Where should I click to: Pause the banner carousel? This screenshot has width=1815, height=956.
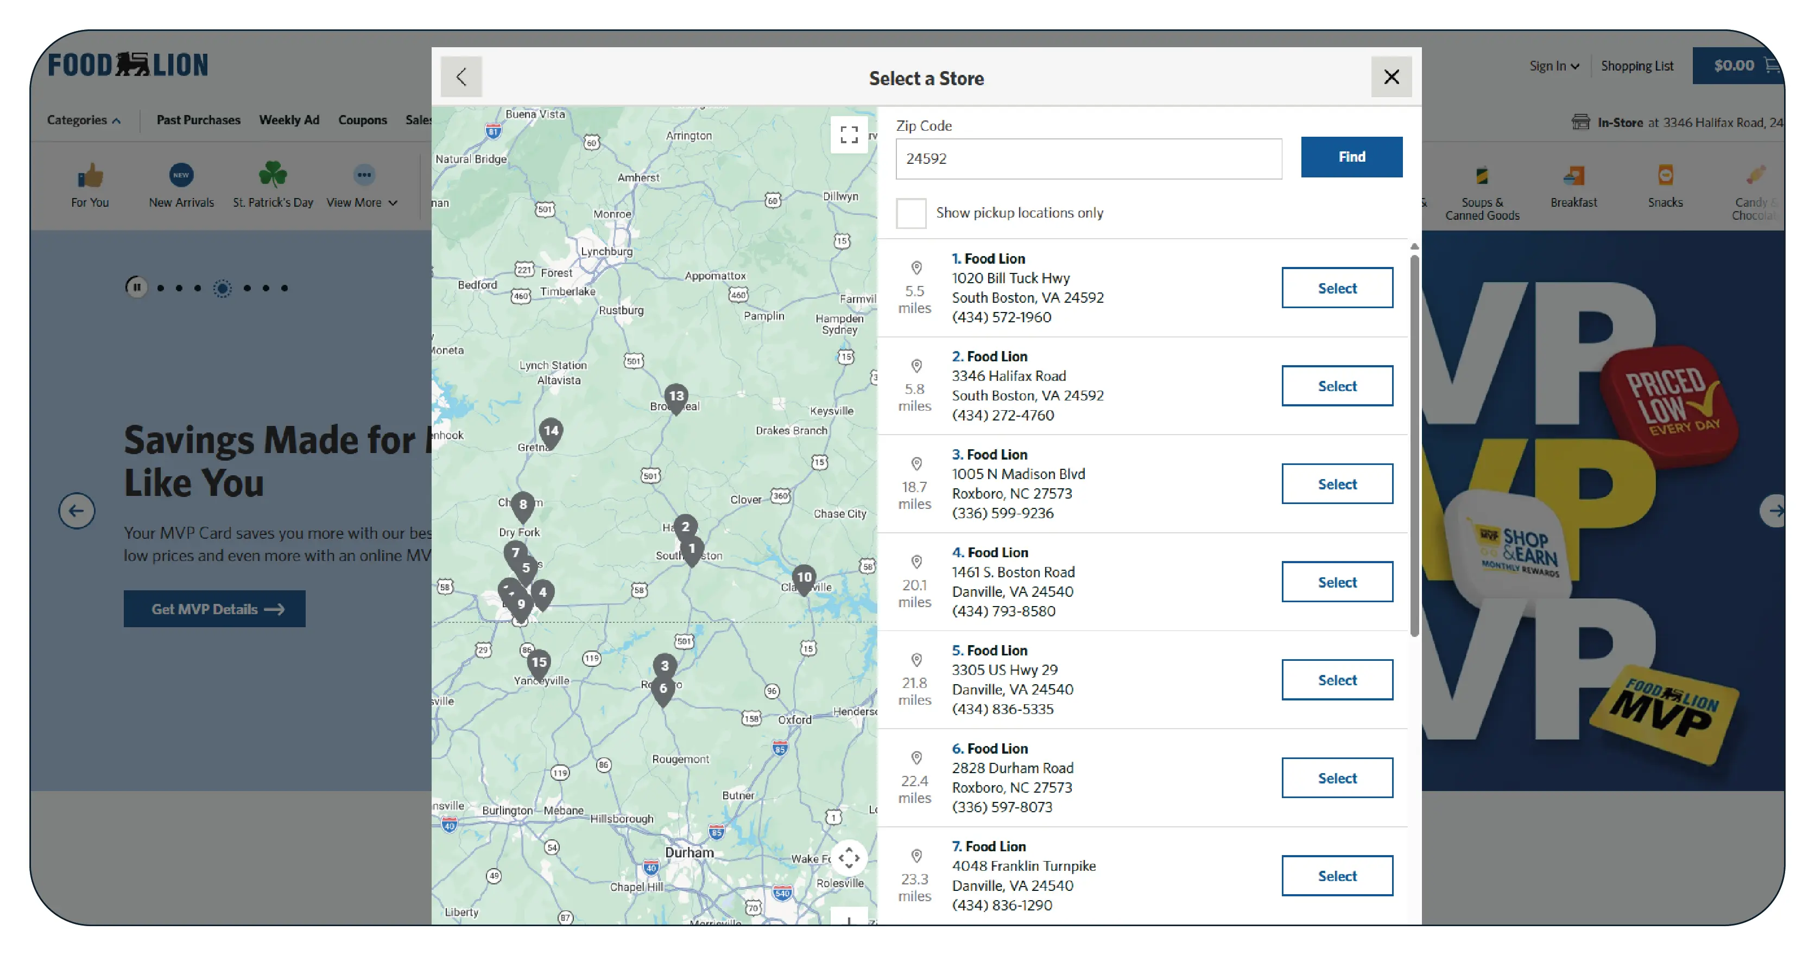click(x=137, y=287)
